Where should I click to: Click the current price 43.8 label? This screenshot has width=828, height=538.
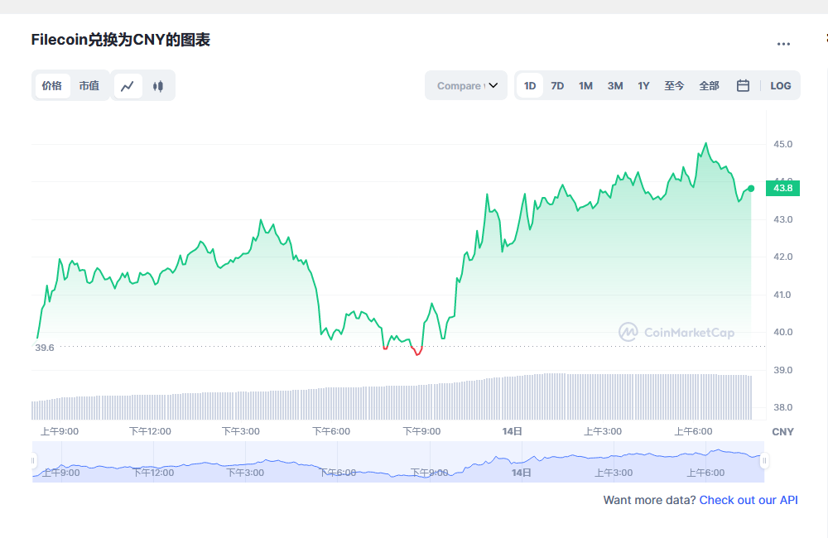[x=782, y=188]
